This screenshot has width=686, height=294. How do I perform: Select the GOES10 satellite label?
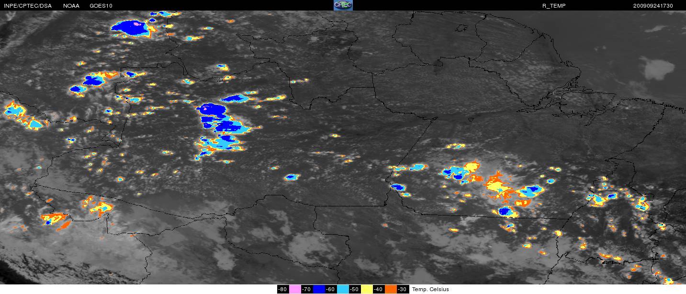101,6
